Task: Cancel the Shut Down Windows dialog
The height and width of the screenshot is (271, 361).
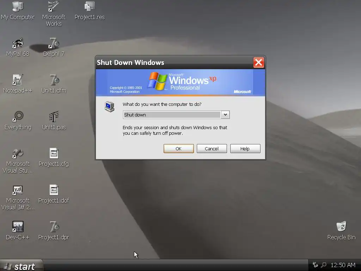Action: (x=212, y=149)
